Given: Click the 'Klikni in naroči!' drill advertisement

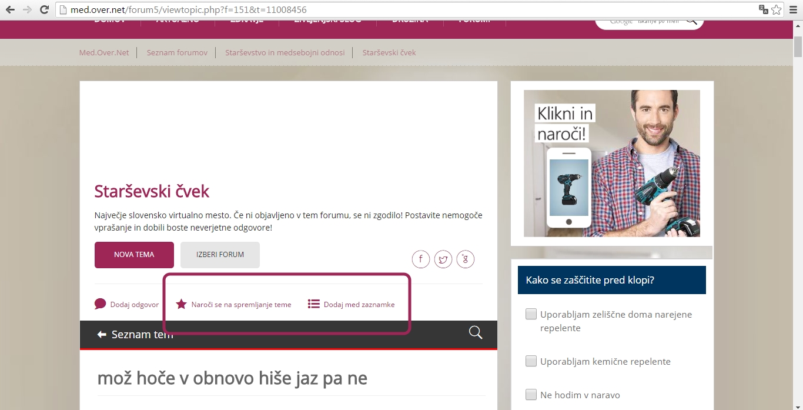Looking at the screenshot, I should (612, 164).
